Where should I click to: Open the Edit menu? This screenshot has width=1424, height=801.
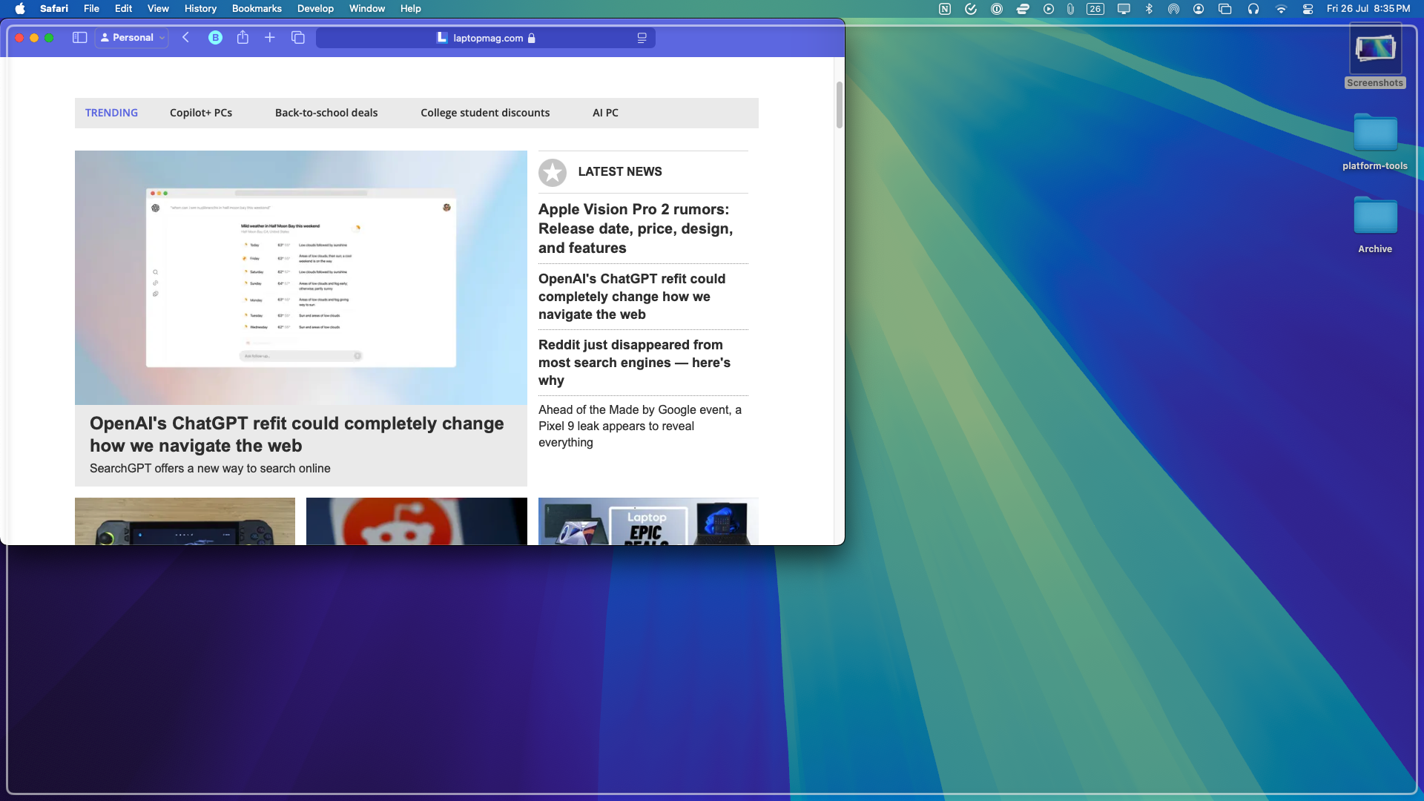pos(123,9)
